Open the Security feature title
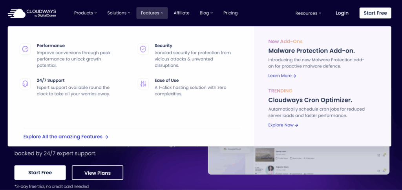Screen dimensions: 402x190 [x=163, y=46]
